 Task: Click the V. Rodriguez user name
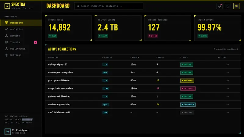pos(20,130)
